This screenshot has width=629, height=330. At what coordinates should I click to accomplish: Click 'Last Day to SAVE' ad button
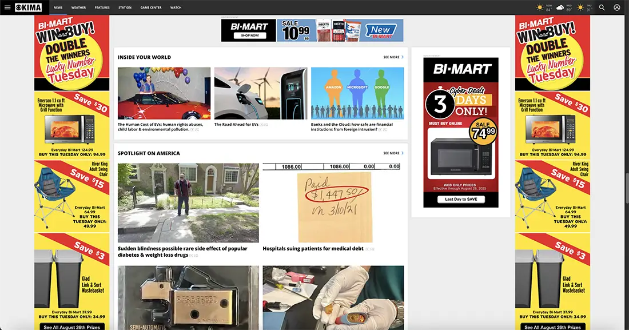pyautogui.click(x=461, y=199)
